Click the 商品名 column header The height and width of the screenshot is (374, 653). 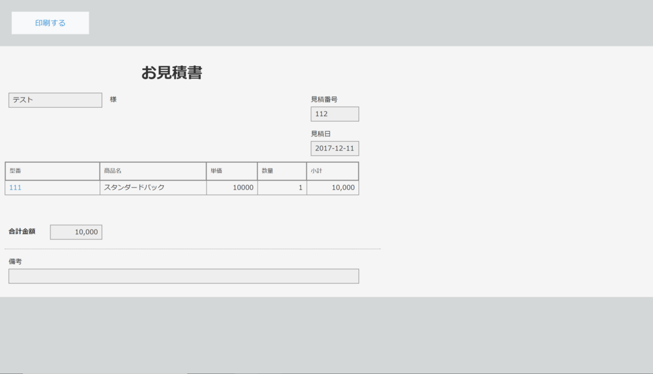coord(153,171)
